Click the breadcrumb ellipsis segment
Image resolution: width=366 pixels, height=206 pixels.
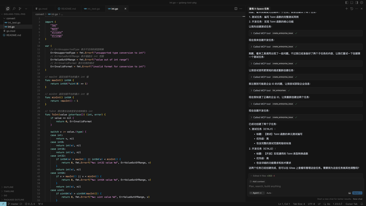(62, 14)
